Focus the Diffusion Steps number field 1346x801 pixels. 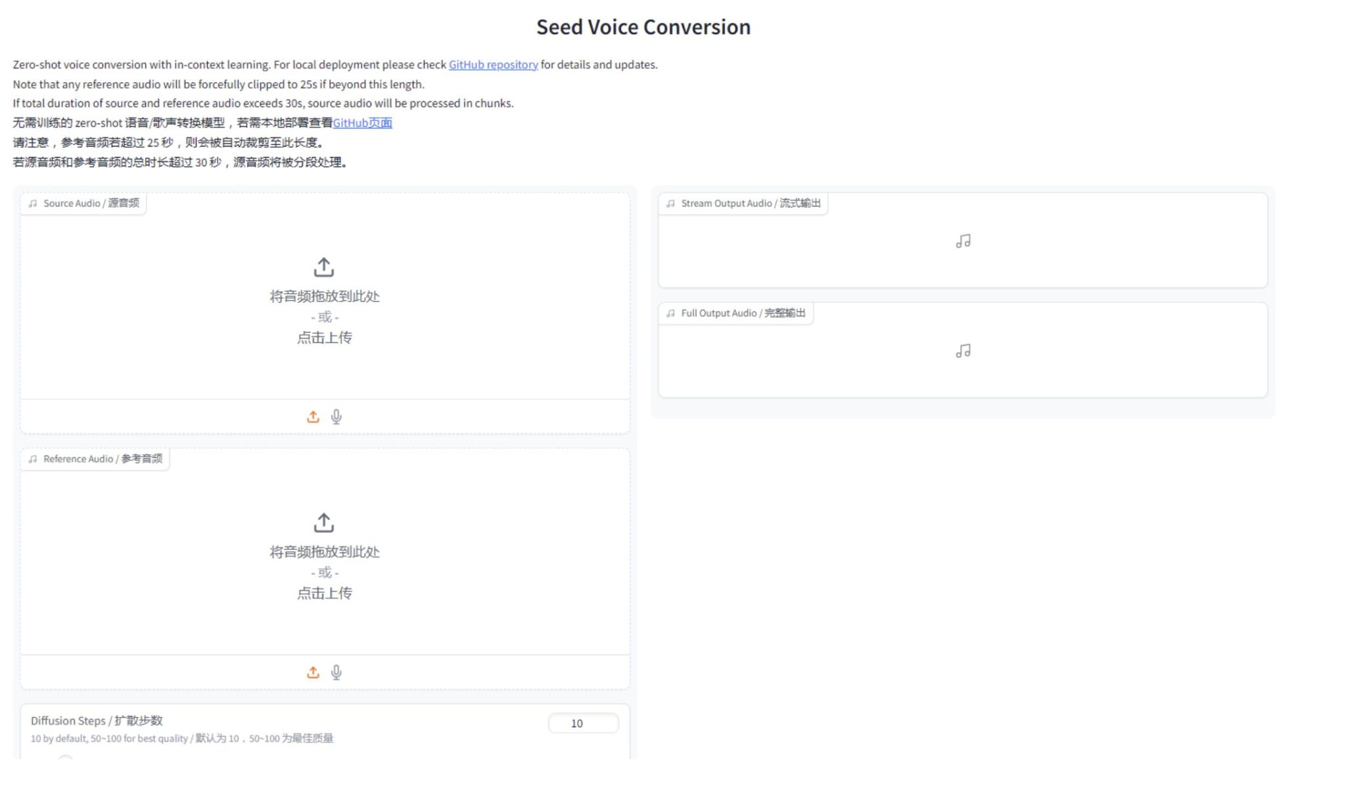coord(583,723)
